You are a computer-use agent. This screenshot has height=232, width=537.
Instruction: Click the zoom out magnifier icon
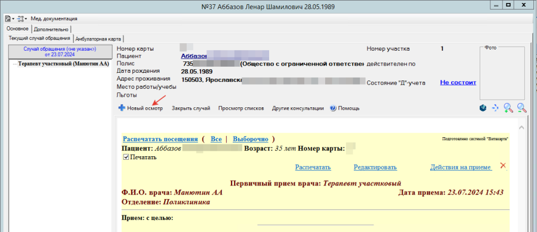pyautogui.click(x=522, y=108)
